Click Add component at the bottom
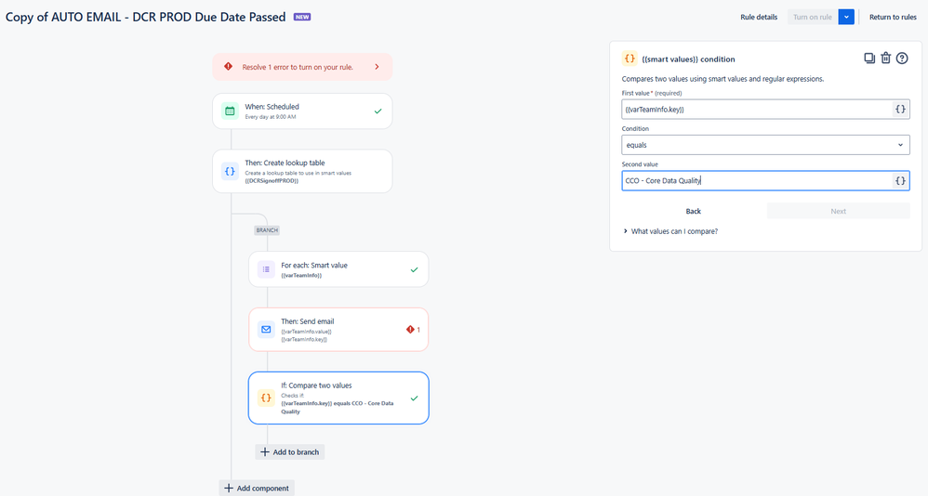This screenshot has height=496, width=928. [257, 489]
